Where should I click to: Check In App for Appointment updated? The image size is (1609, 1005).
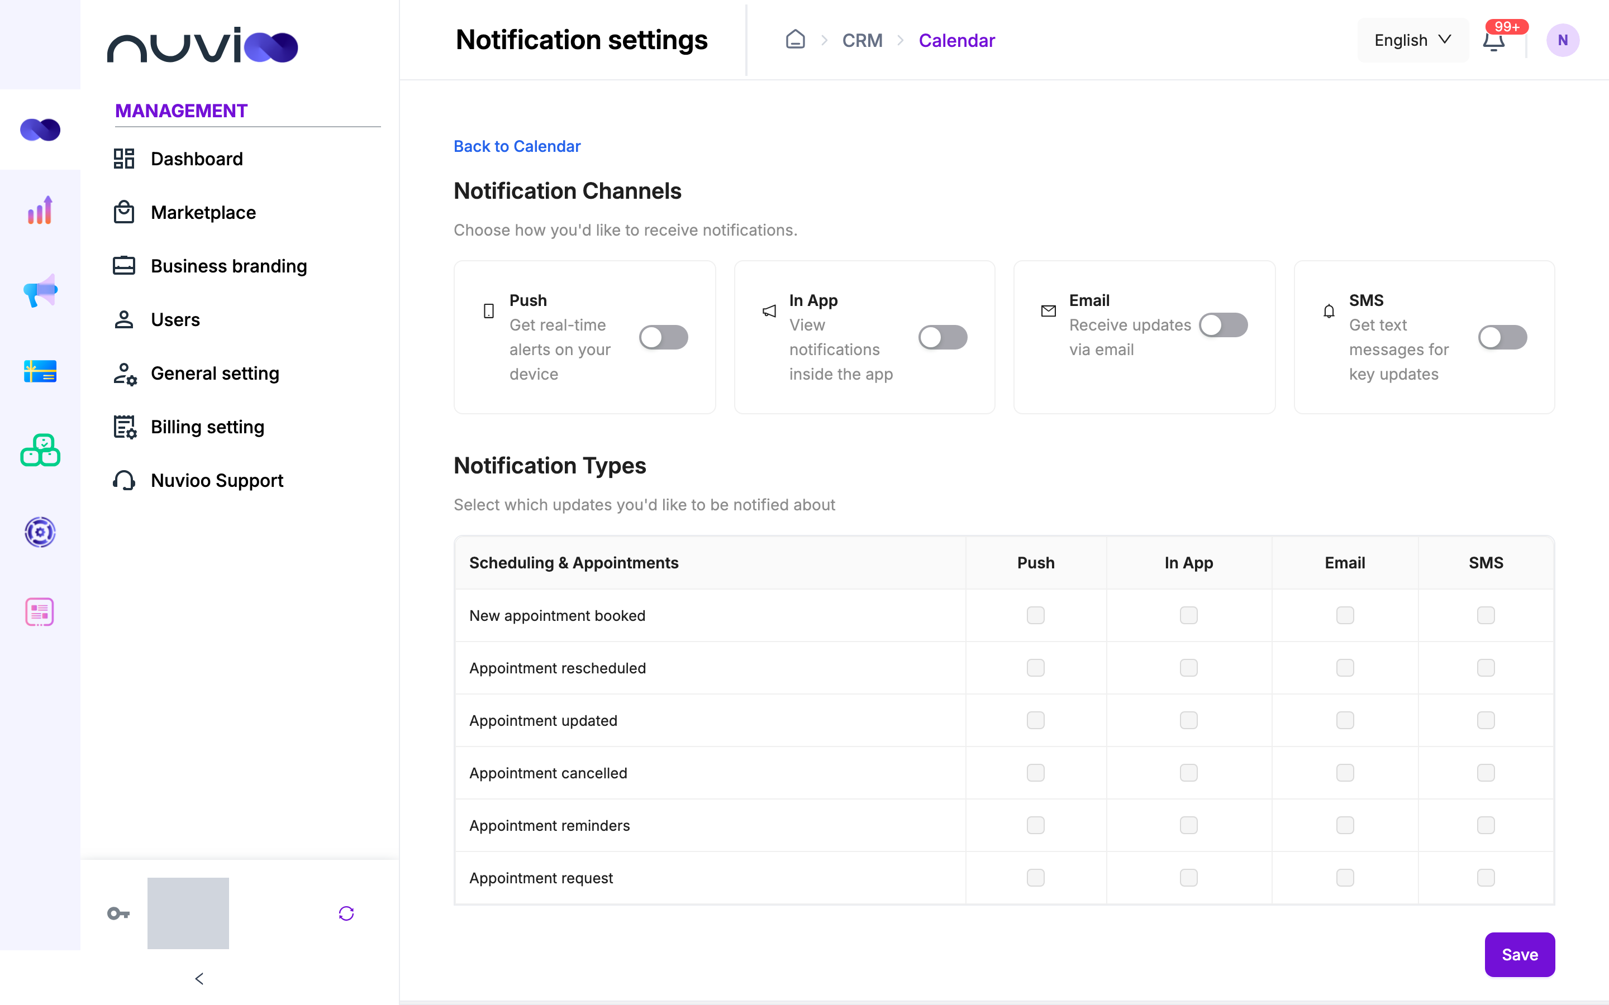coord(1188,720)
